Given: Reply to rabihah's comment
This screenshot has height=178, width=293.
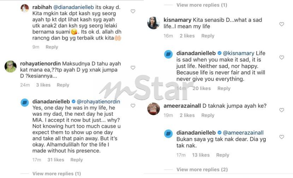Looking at the screenshot, I should [x=52, y=47].
